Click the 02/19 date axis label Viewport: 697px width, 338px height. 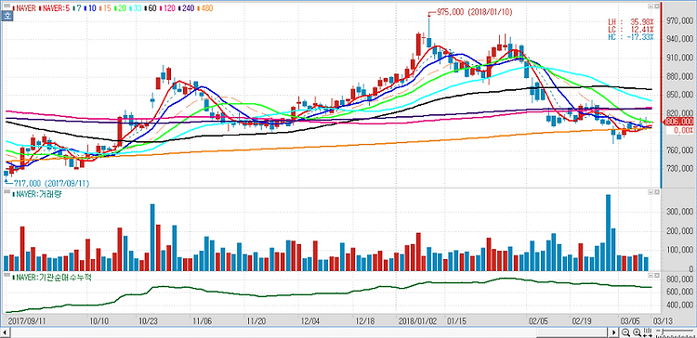[x=581, y=320]
